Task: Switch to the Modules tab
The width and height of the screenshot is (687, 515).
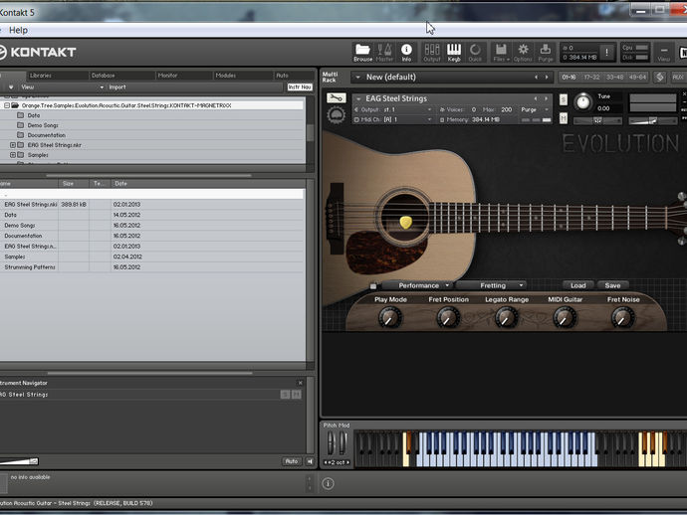Action: (x=226, y=76)
